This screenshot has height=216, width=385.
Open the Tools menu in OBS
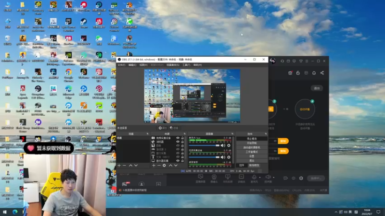tap(186, 65)
